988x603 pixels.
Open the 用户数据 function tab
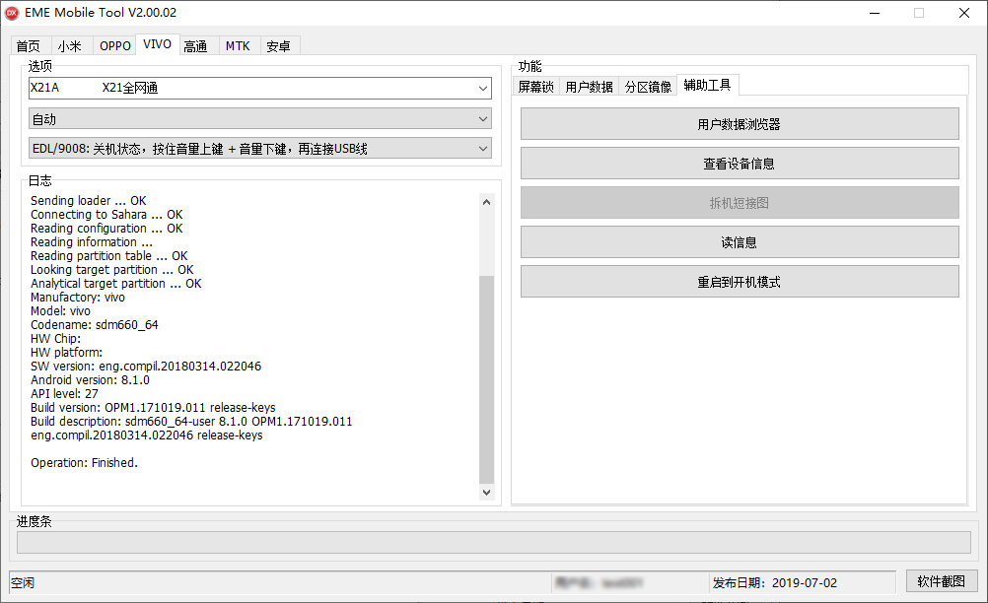point(589,87)
